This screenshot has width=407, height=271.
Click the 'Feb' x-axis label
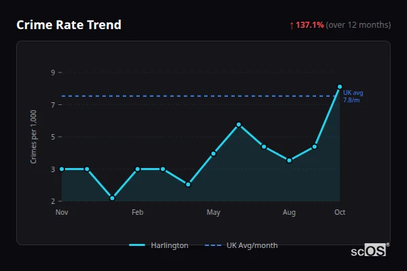[x=138, y=212]
